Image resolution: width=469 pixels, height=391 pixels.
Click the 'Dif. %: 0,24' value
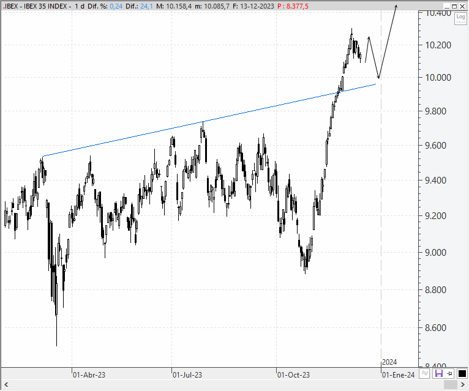pos(105,6)
